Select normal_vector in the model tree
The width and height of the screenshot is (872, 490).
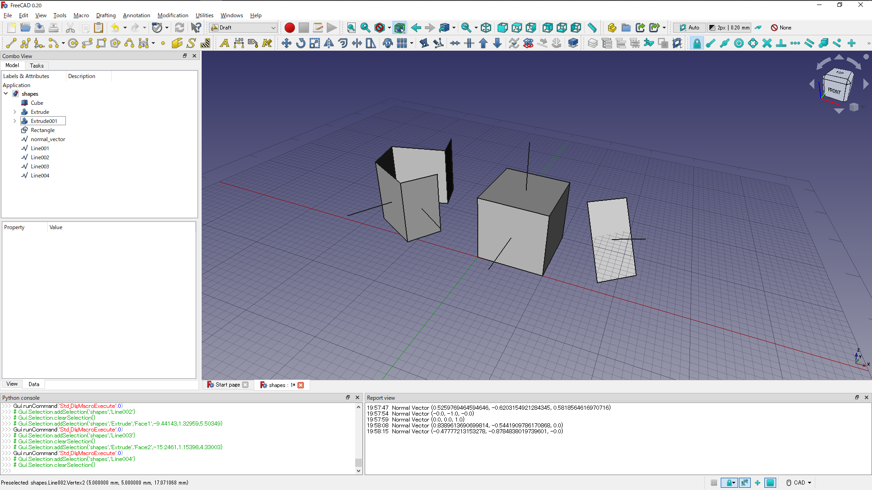coord(48,139)
